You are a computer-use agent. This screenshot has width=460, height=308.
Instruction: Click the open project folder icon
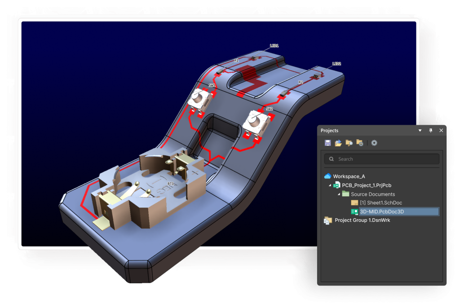tap(338, 143)
